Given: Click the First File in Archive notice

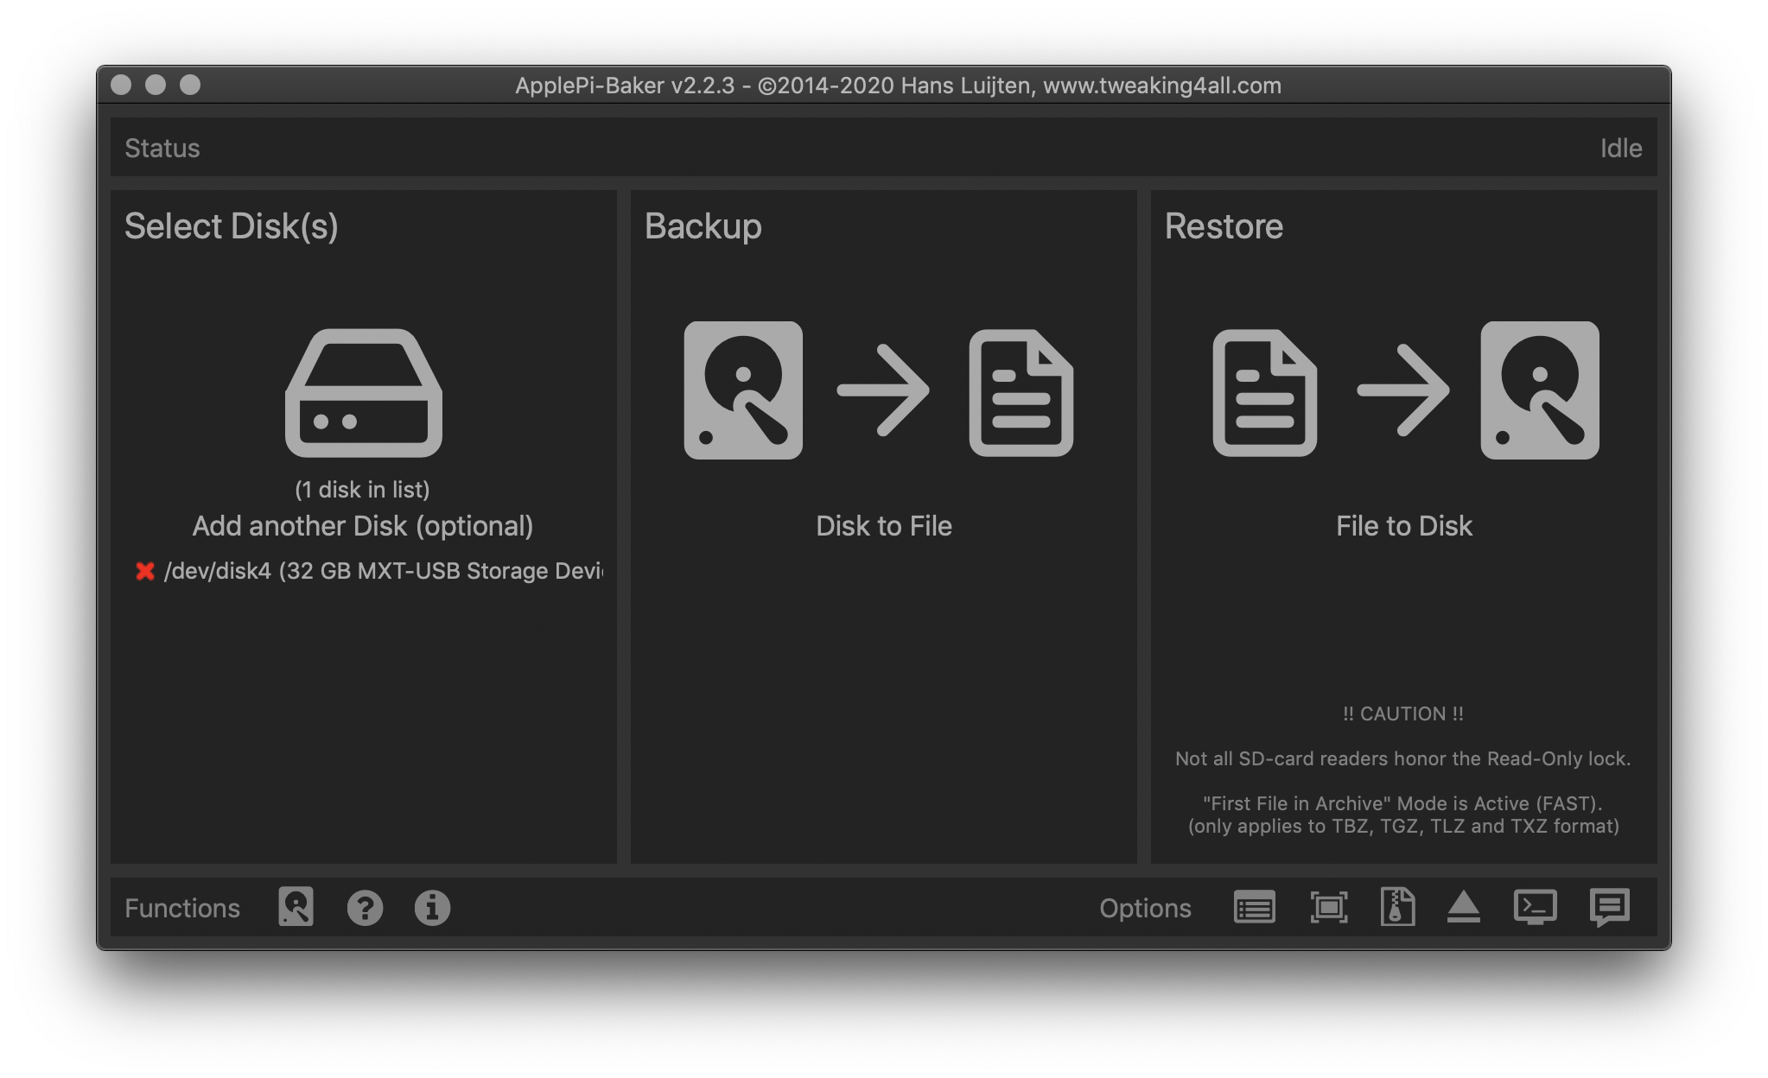Looking at the screenshot, I should click(x=1403, y=815).
